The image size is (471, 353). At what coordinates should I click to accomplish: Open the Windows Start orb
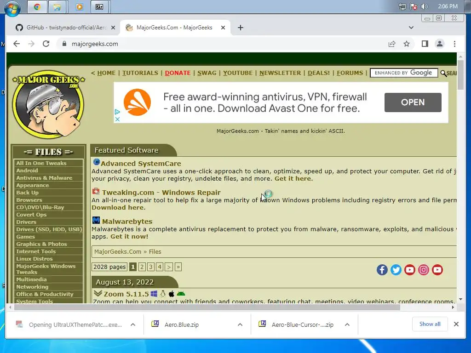[x=12, y=8]
